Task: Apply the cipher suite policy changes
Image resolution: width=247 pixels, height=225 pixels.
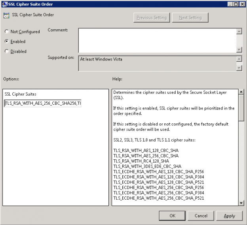Action: point(229,216)
